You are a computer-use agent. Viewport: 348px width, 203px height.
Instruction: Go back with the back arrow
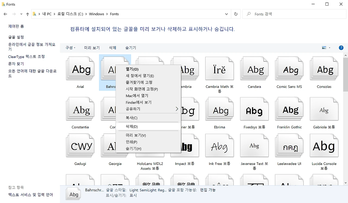(5, 14)
